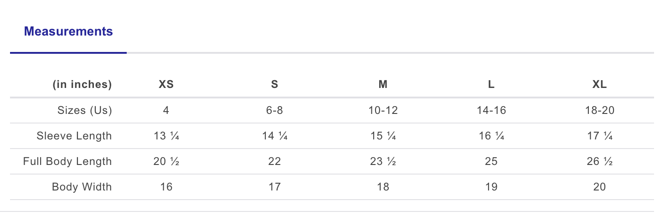This screenshot has height=216, width=670.
Task: Click the 14-16 size cell
Action: point(491,110)
